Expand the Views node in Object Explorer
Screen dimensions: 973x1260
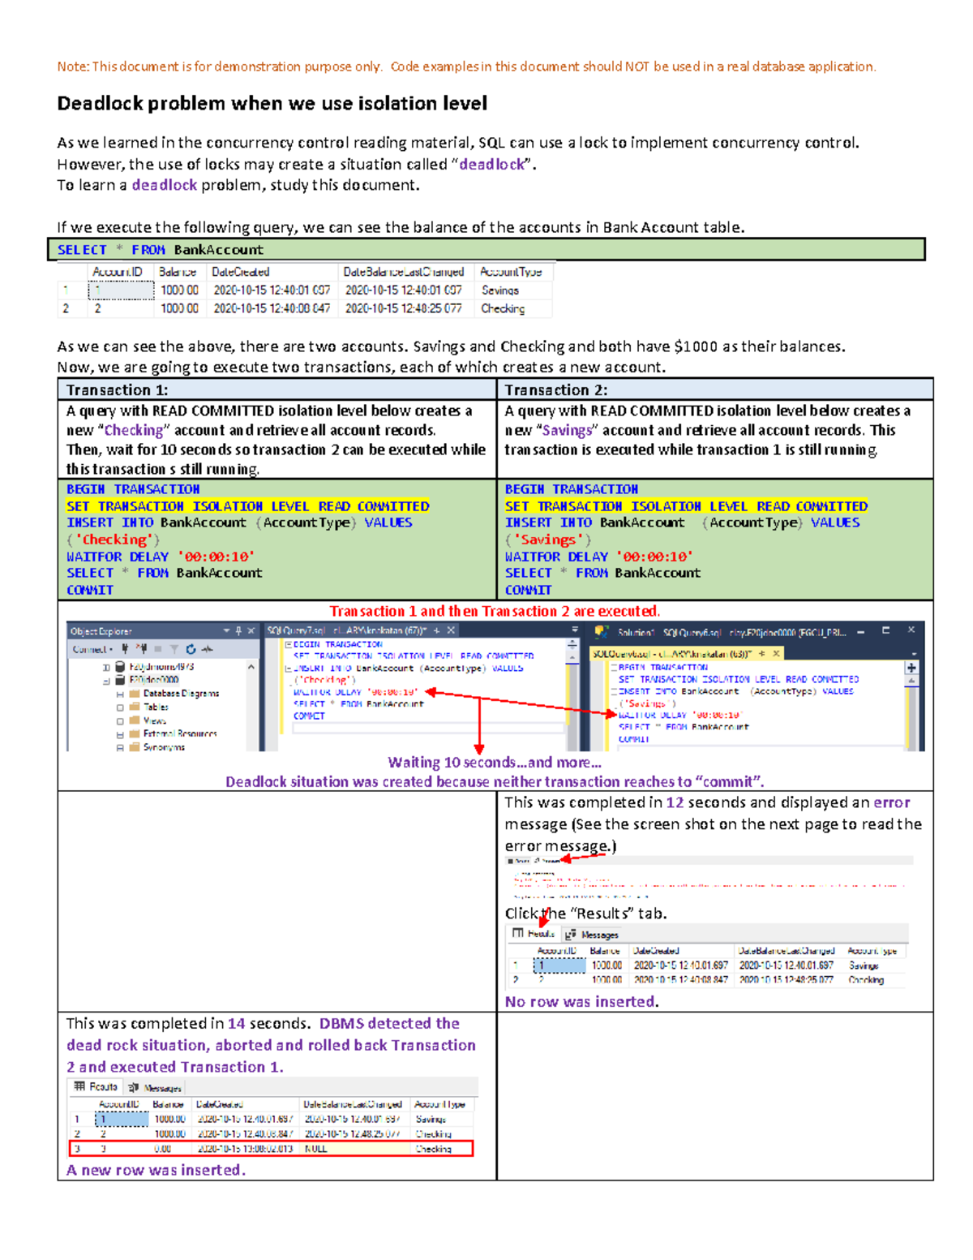click(120, 720)
